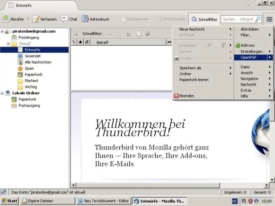
Task: Click the read-status glasses column header
Action: (x=169, y=42)
